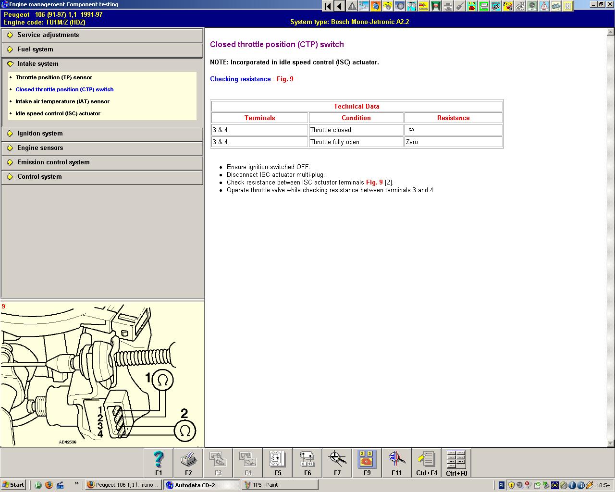Expand the Emission control system section
This screenshot has height=492, width=615.
click(x=102, y=162)
